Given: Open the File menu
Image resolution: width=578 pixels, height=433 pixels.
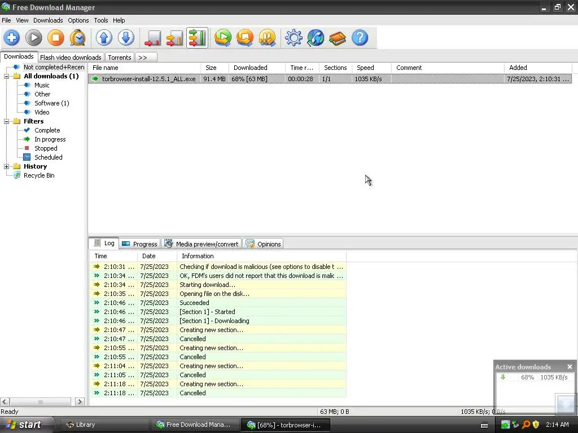Looking at the screenshot, I should pos(6,20).
